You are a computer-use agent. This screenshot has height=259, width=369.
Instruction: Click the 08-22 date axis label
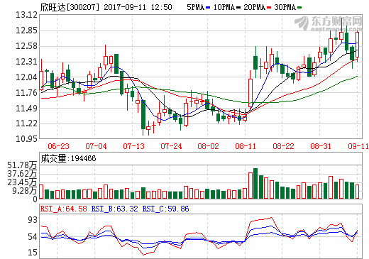pyautogui.click(x=283, y=146)
